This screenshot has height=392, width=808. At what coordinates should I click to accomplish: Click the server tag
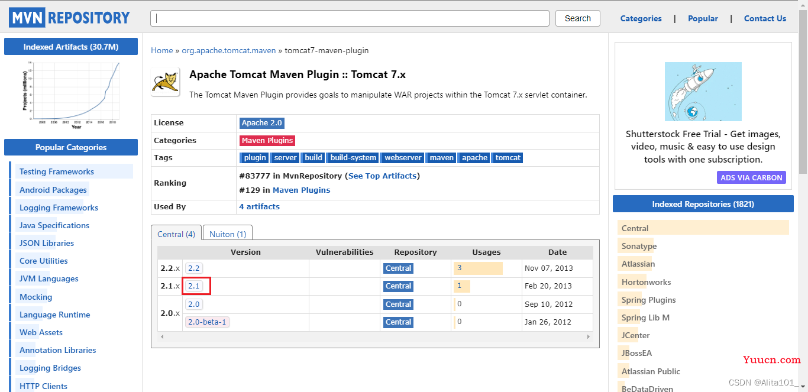pyautogui.click(x=286, y=158)
